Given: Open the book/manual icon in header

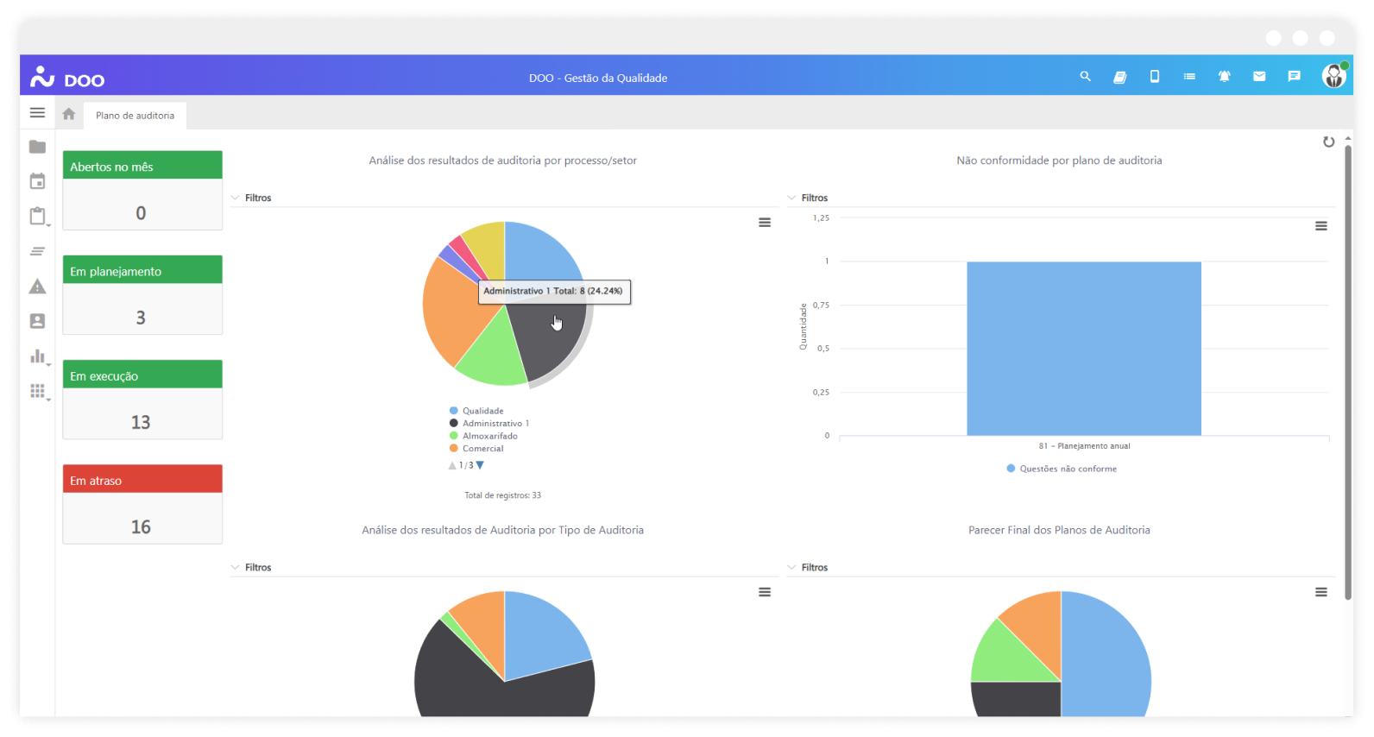Looking at the screenshot, I should click(x=1119, y=77).
